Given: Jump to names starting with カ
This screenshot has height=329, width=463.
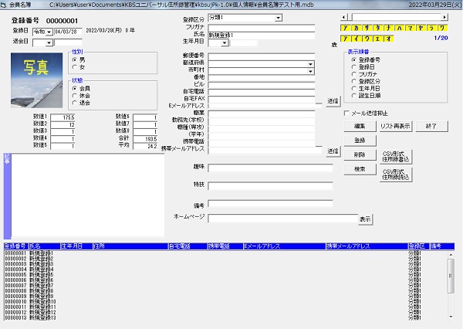Looking at the screenshot, I should tap(357, 27).
